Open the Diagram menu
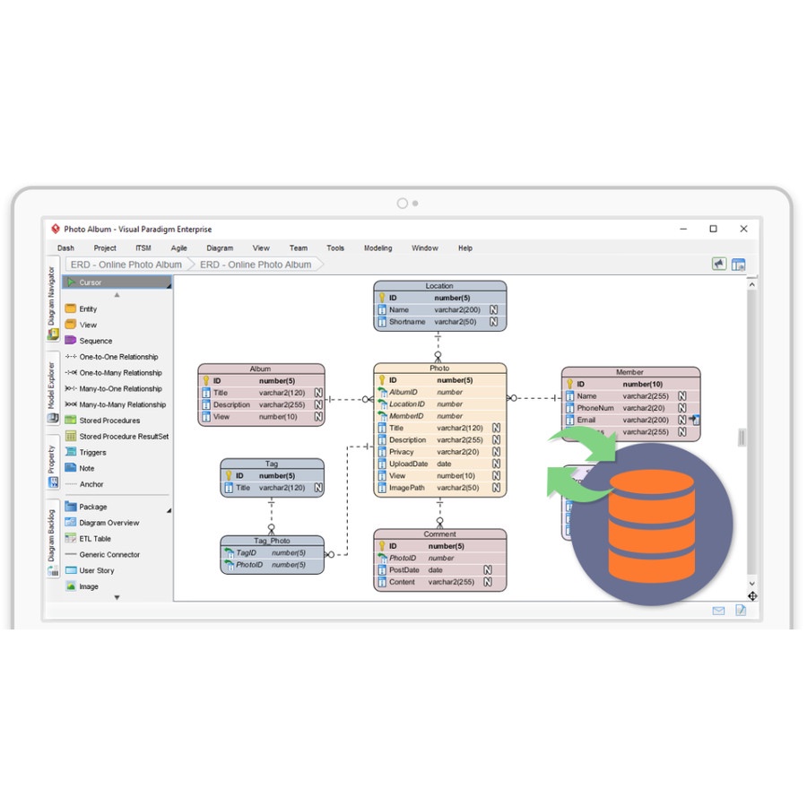Screen dimensions: 807x807 point(220,247)
